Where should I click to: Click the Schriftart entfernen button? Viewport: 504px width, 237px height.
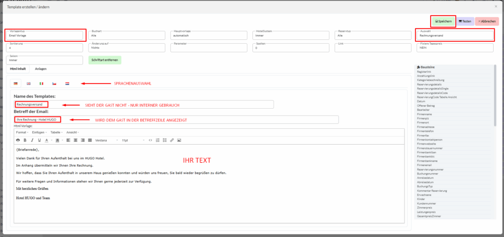click(104, 60)
